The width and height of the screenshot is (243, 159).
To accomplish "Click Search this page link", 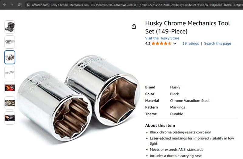I will [217, 43].
